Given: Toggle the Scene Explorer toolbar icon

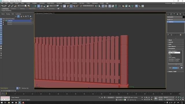Looking at the screenshot, I should click(x=103, y=6).
